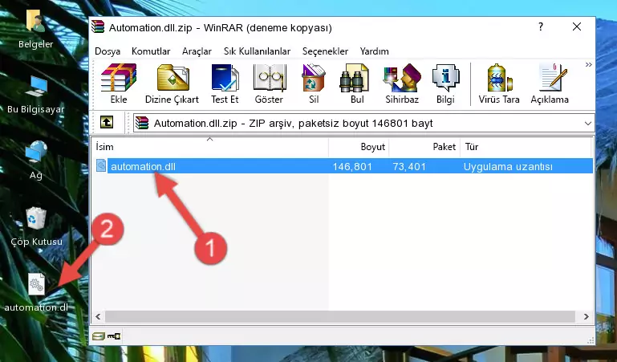
Task: Click Uygulama uzantısı type cell
Action: click(508, 166)
